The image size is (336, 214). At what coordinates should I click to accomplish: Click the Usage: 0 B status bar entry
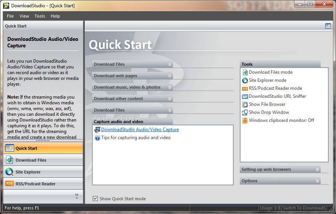pos(270,208)
